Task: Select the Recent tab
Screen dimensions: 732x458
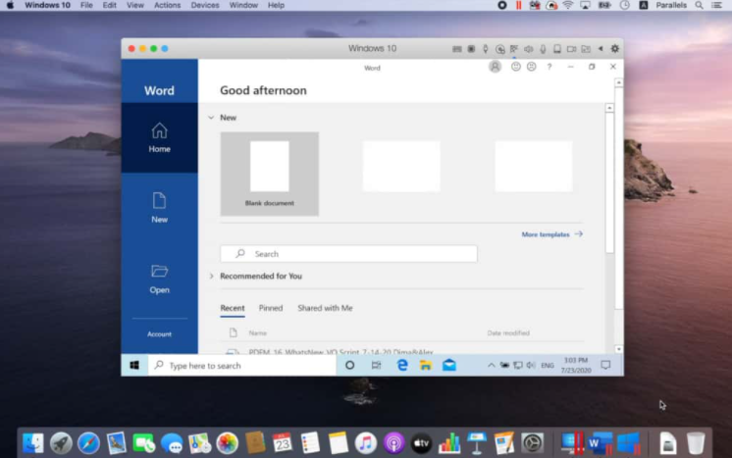Action: click(x=233, y=308)
